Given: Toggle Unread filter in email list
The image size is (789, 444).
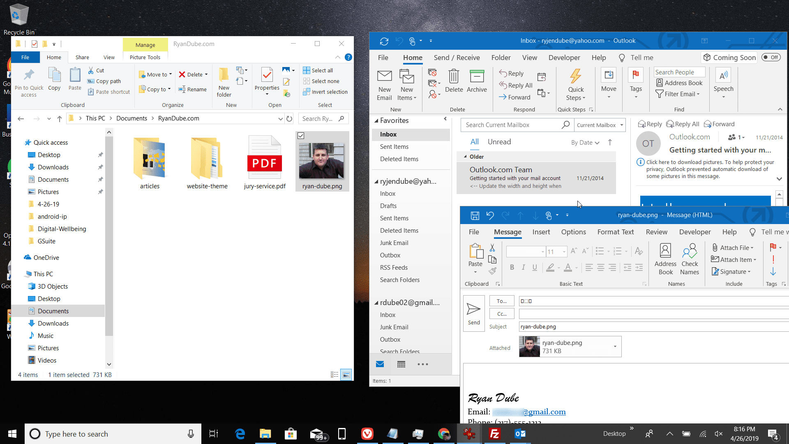Looking at the screenshot, I should 498,141.
